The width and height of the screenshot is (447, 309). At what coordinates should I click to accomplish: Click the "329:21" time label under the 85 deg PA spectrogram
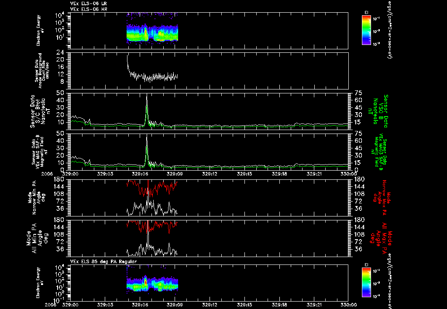(x=314, y=305)
